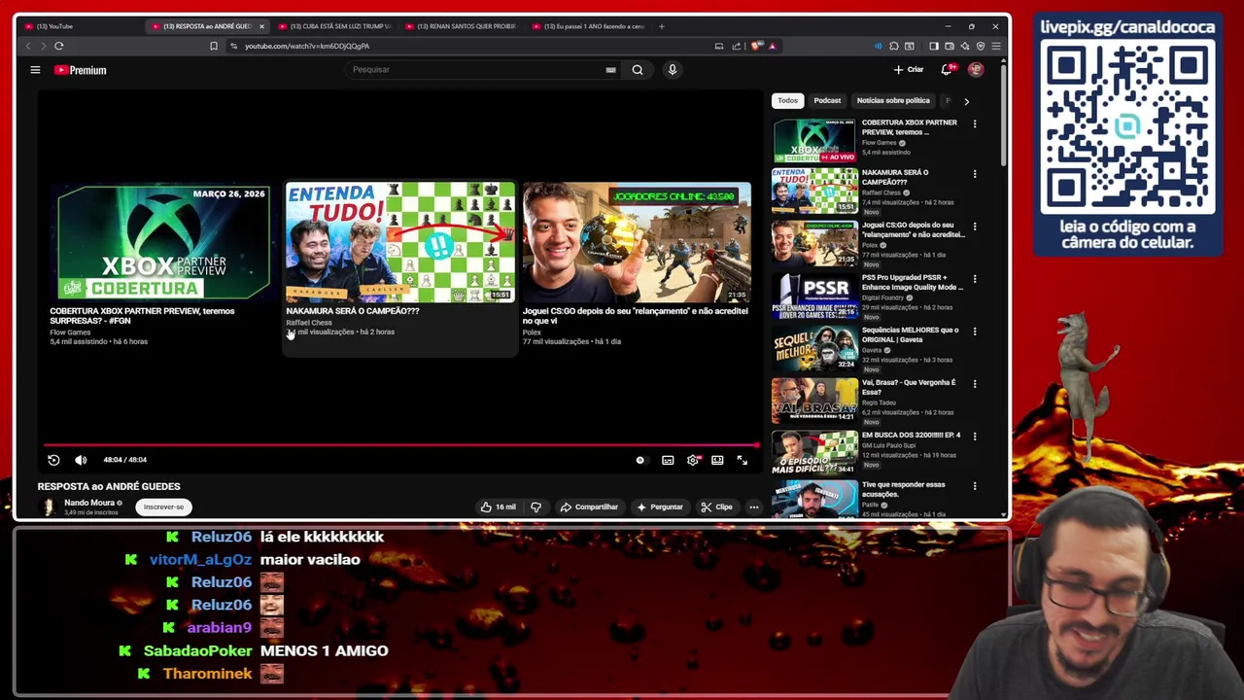Reload the page
Screen dimensions: 1244x700
click(59, 46)
